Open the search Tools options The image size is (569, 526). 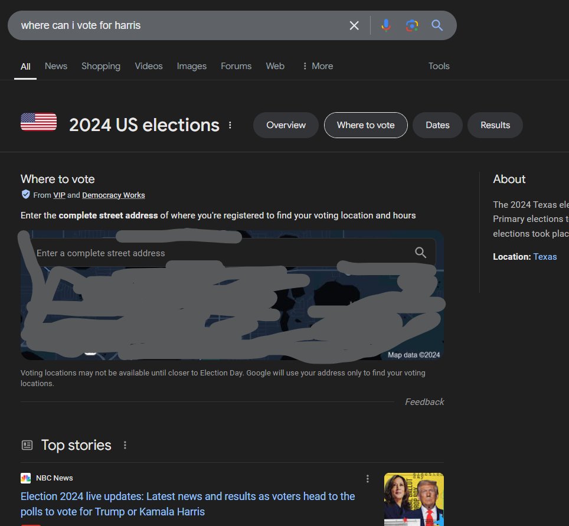point(439,66)
